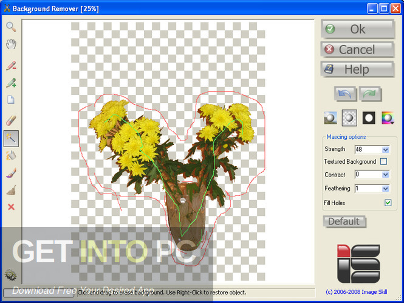Uncheck the Fill Holes checkbox
404x303 pixels.
pos(388,203)
